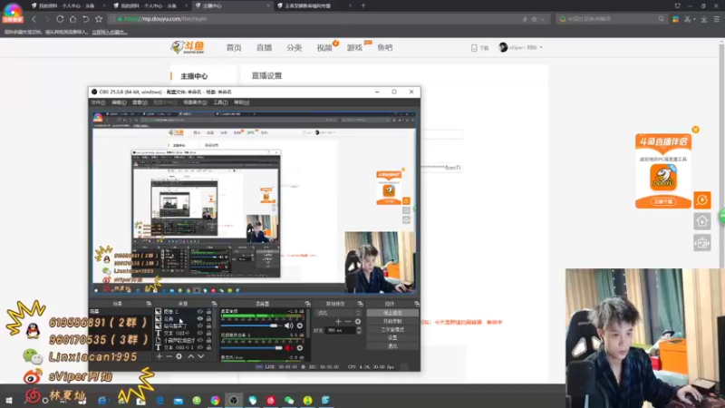The image size is (725, 408).
Task: Switch to the 主播中心 browser tab
Action: (231, 5)
